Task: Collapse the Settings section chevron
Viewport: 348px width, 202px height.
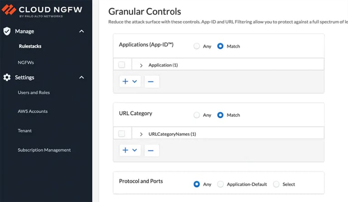Action: tap(82, 77)
